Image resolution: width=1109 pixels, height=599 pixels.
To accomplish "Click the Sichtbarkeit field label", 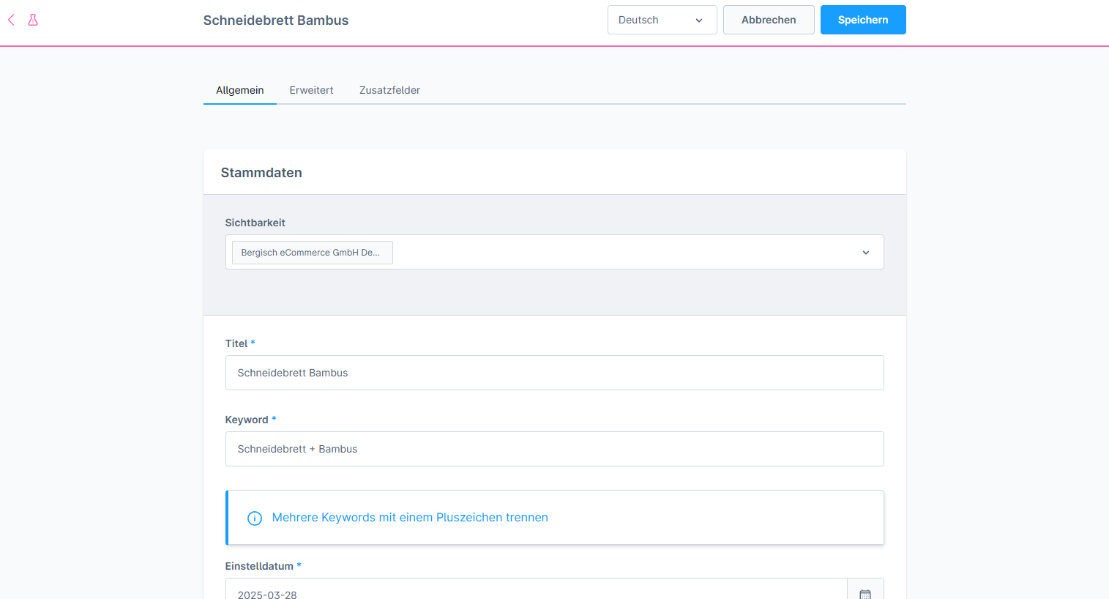I will point(255,223).
